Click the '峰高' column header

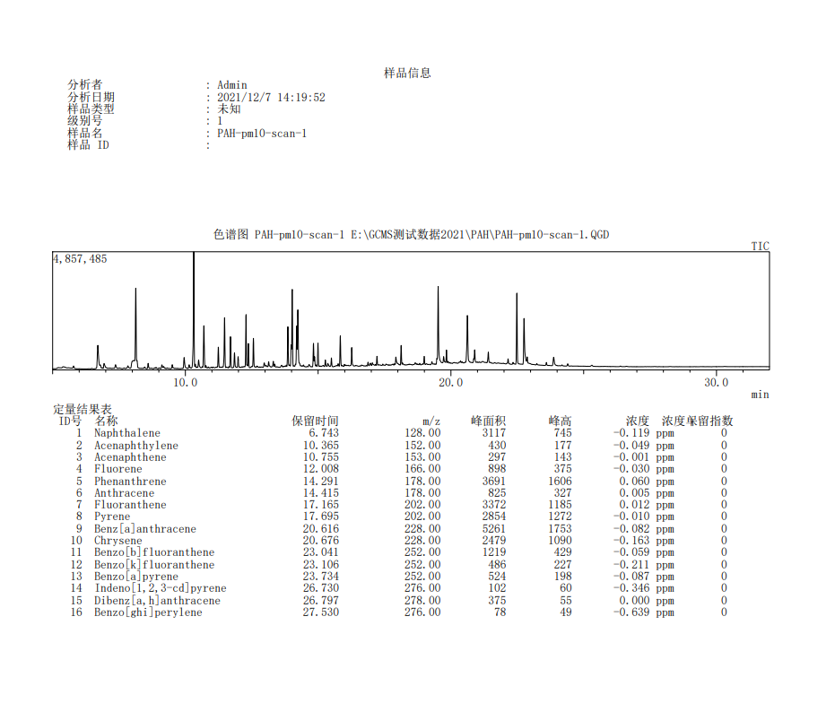coord(561,421)
